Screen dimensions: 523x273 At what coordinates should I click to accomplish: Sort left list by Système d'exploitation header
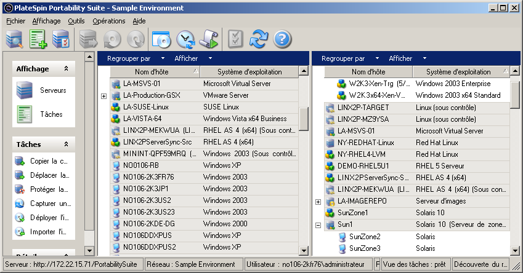[249, 72]
